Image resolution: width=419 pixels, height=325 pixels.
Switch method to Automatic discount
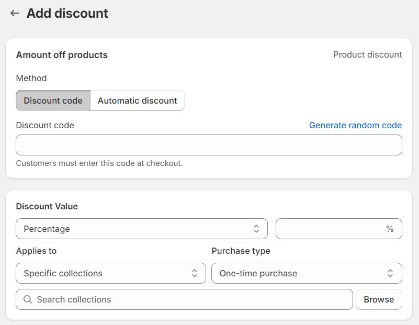pos(137,100)
